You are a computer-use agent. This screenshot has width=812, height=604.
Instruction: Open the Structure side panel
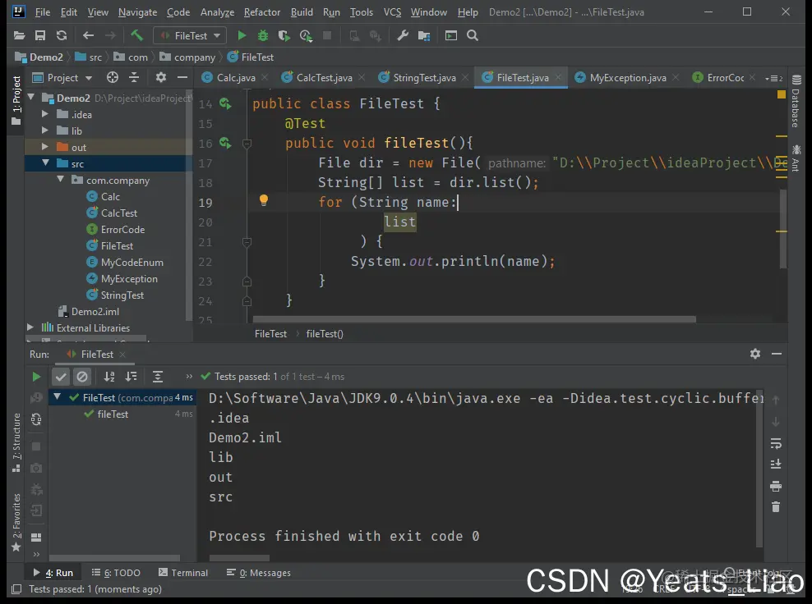(x=16, y=442)
